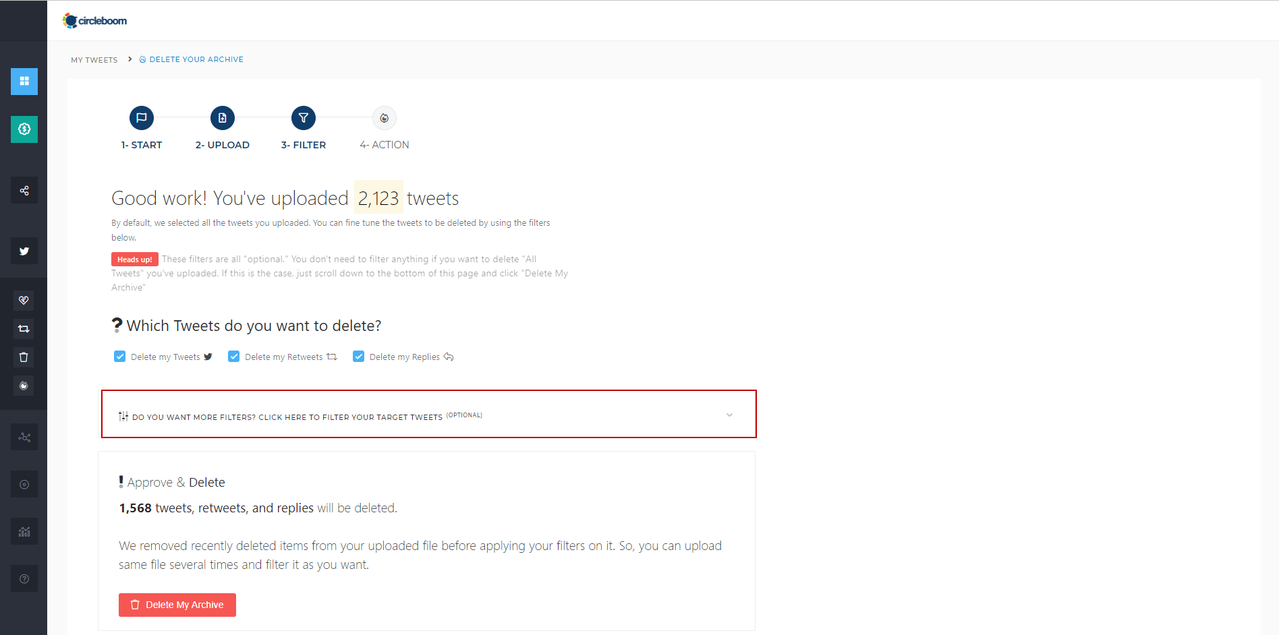This screenshot has width=1279, height=635.
Task: Uncheck Delete my Replies
Action: (358, 356)
